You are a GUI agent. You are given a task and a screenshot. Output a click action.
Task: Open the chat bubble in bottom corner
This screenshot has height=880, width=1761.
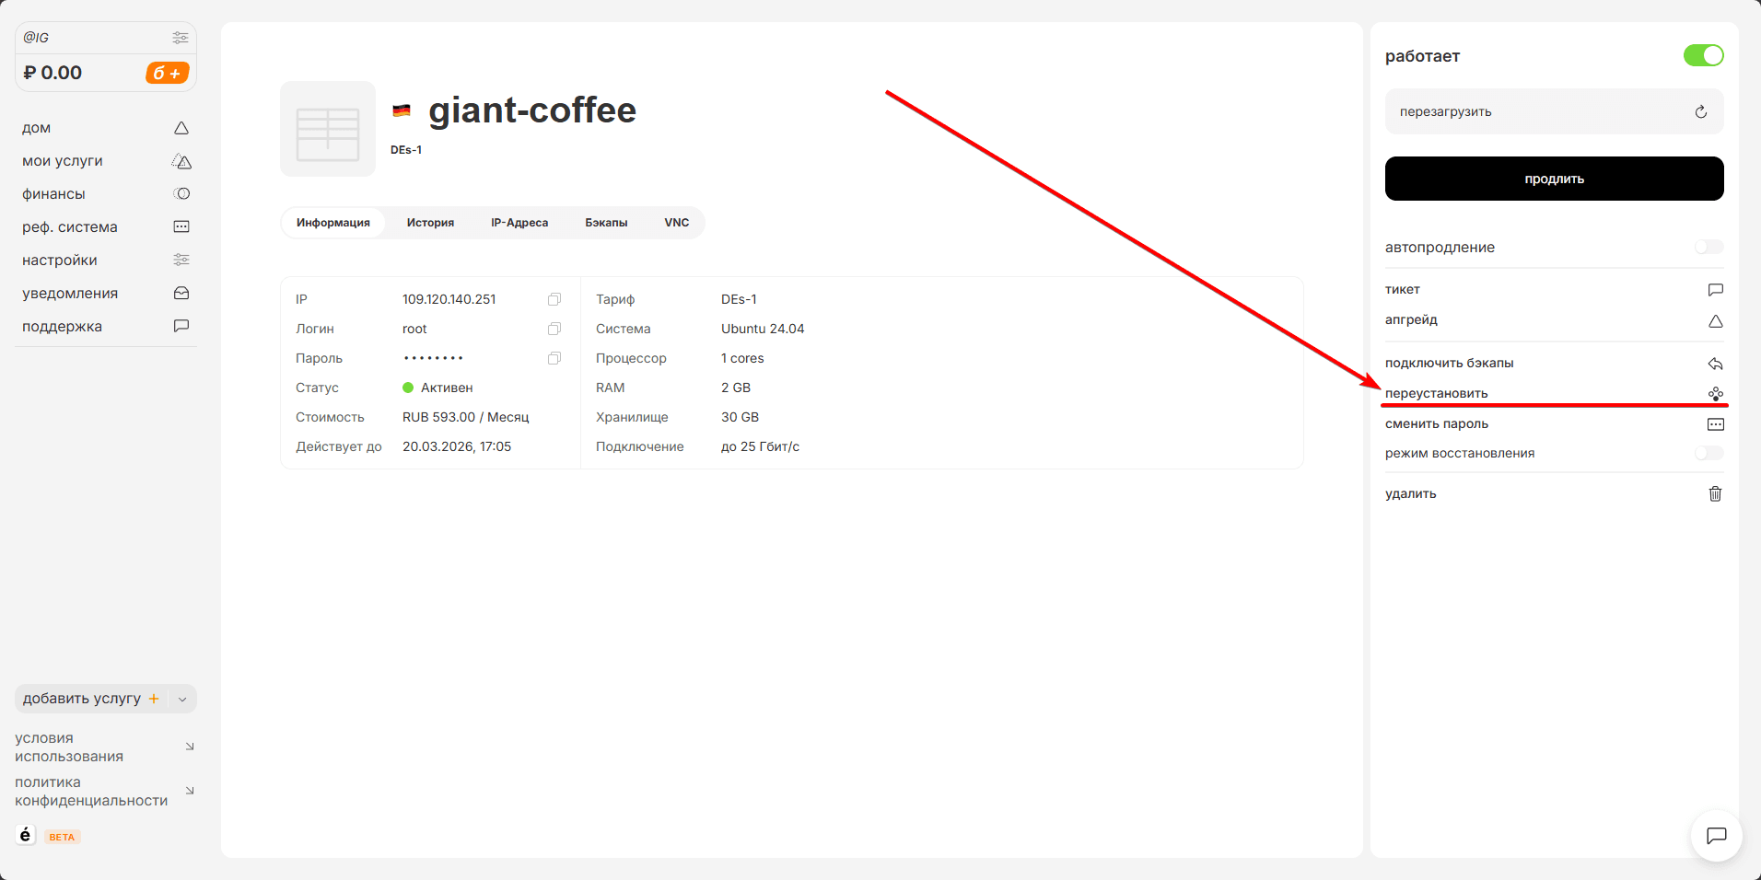pyautogui.click(x=1716, y=836)
